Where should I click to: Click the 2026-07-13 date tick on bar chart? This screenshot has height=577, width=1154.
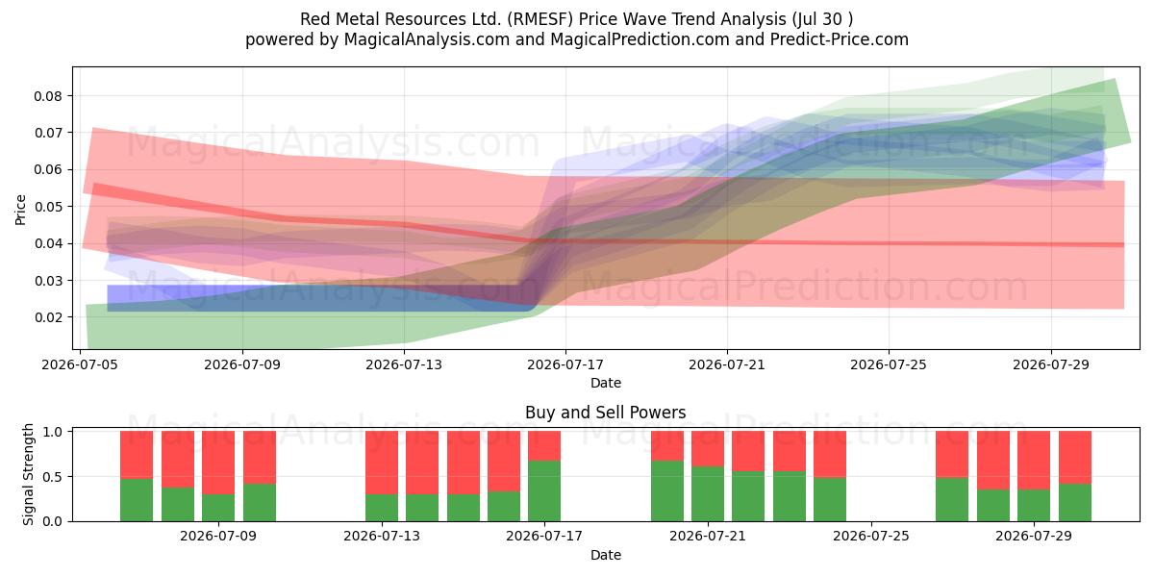point(382,537)
